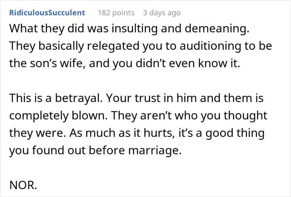
Task: Click the 182 points score
Action: point(116,12)
